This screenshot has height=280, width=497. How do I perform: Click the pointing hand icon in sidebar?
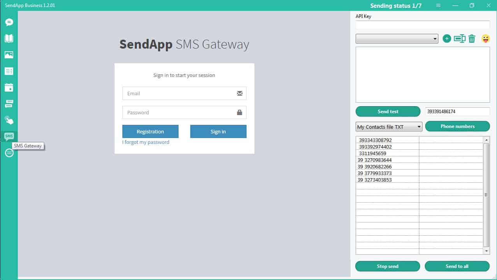[x=9, y=120]
